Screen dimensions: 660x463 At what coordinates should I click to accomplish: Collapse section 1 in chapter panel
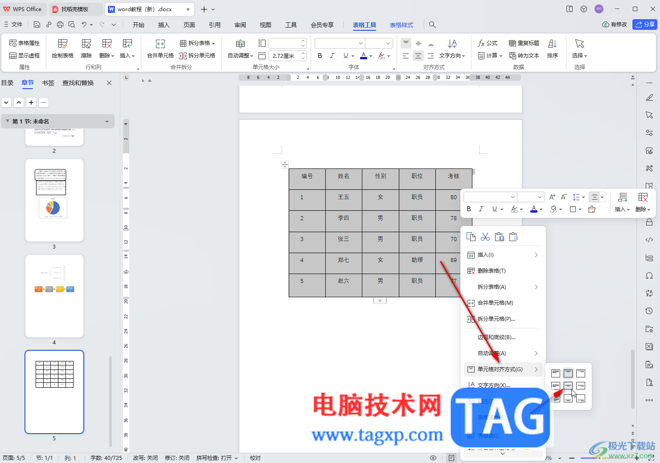[x=7, y=121]
